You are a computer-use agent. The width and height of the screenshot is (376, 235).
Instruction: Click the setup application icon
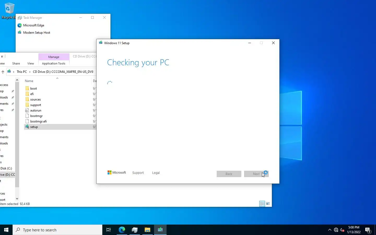pos(27,127)
